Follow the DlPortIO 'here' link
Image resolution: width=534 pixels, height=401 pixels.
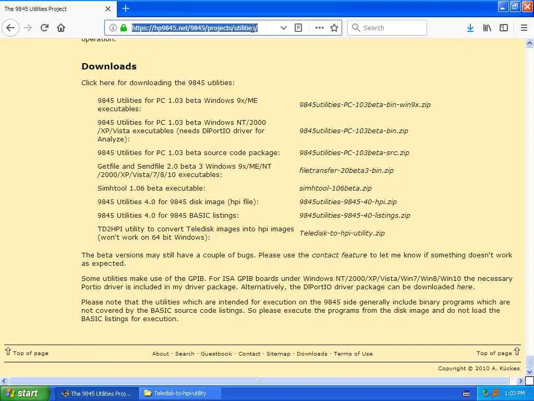tap(465, 287)
